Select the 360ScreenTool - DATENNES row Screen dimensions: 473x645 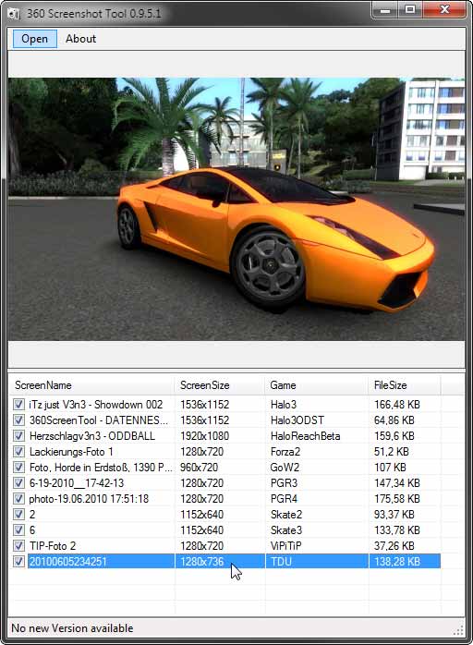[225, 420]
